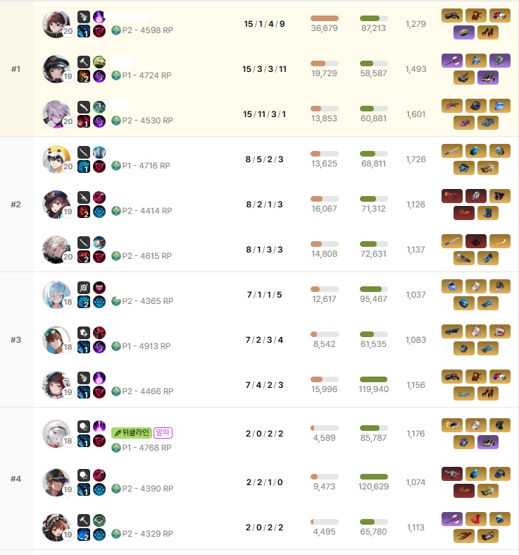The height and width of the screenshot is (555, 519).
Task: Select the panda-hood character avatar in team #2
Action: 56,159
